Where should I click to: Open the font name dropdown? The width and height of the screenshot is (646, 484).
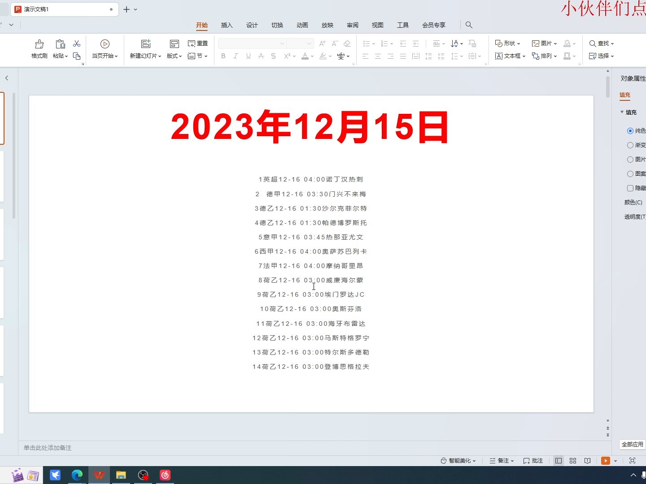tap(282, 43)
